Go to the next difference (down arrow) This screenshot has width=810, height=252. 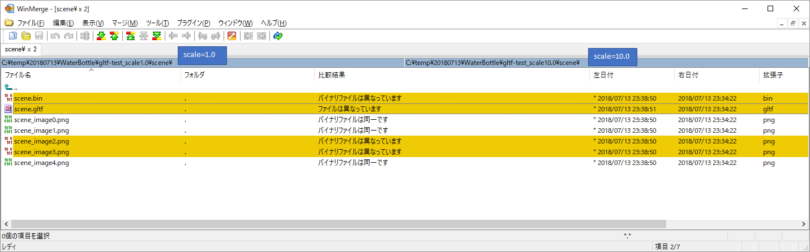point(101,36)
